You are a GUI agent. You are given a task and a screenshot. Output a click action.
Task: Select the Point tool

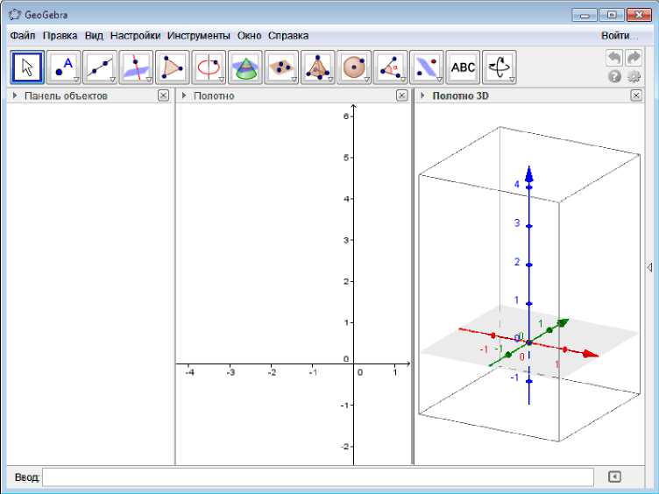tap(63, 67)
